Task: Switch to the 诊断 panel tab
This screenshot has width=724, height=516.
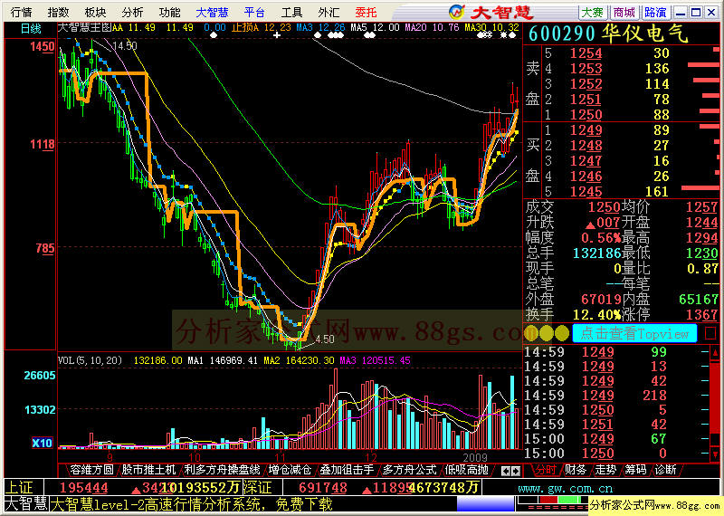Action: pos(665,470)
